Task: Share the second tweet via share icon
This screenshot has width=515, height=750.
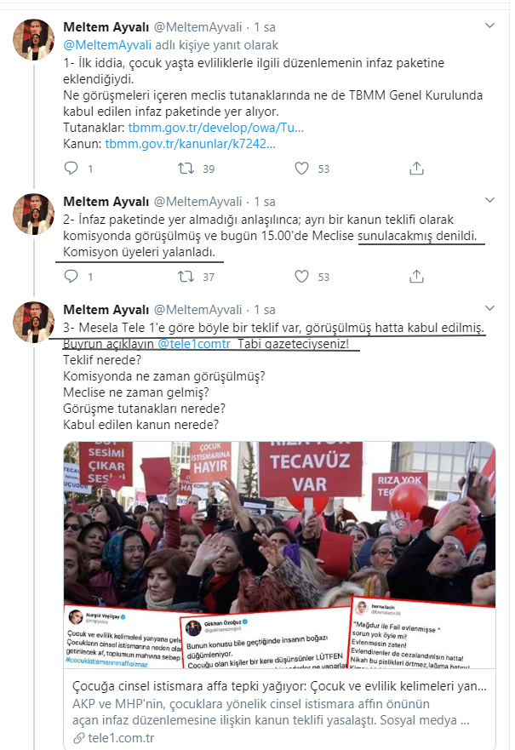Action: (x=416, y=277)
